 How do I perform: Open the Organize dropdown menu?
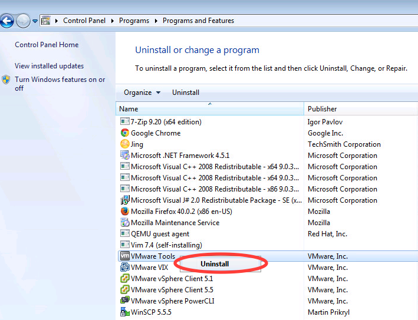click(141, 93)
